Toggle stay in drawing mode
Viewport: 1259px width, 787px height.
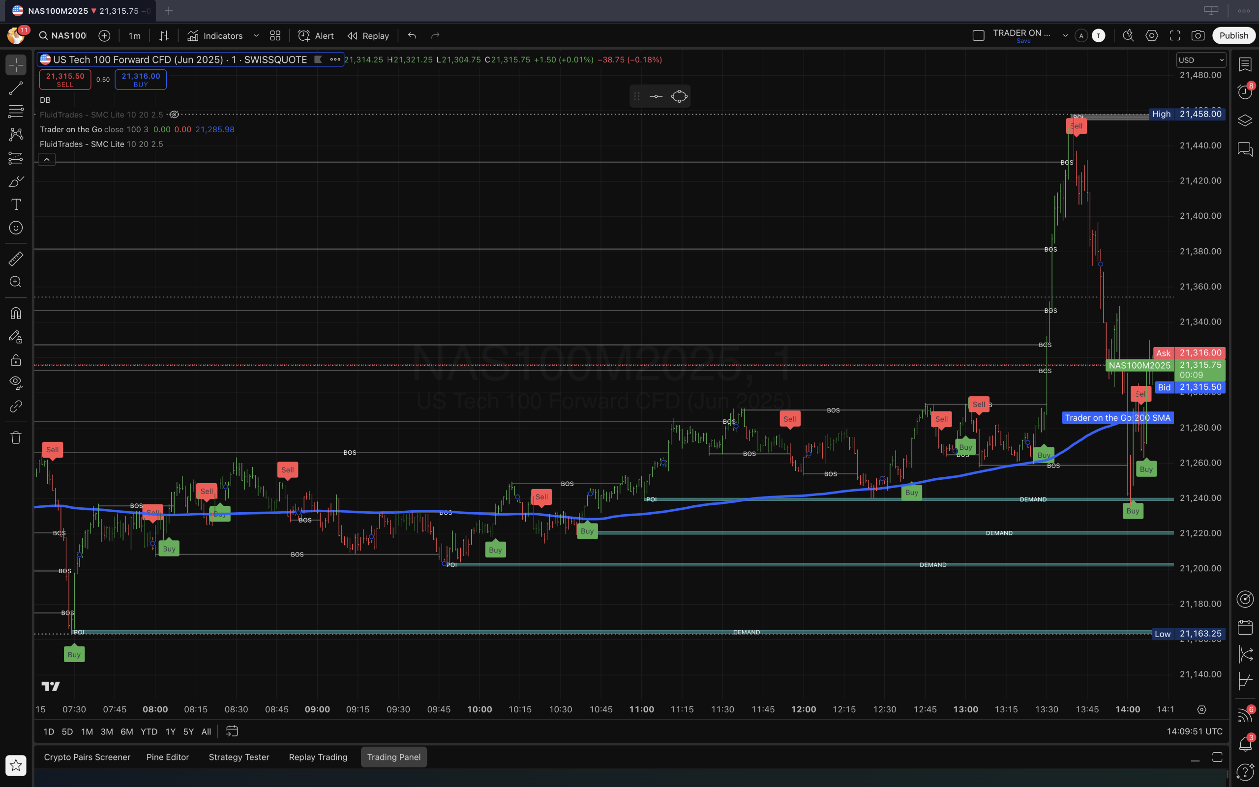pos(16,337)
